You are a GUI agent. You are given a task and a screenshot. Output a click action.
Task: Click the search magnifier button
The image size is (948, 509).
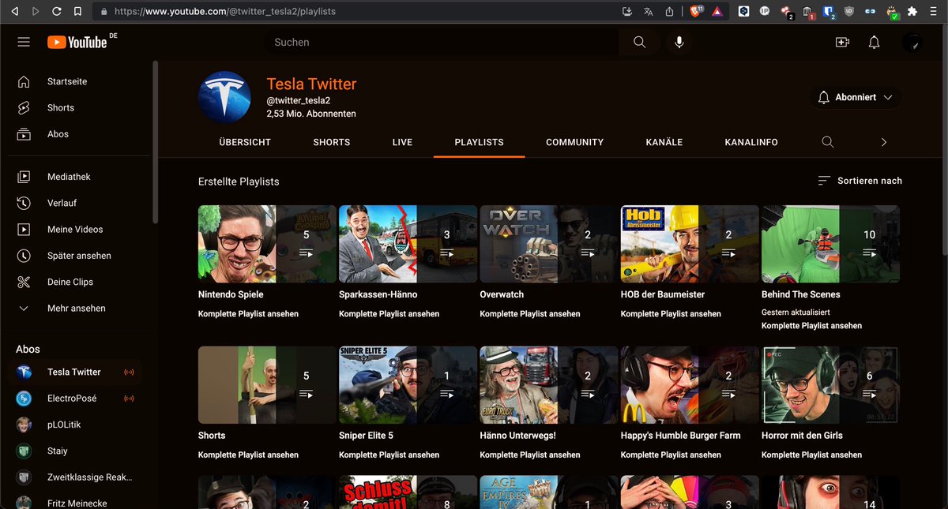[x=639, y=42]
